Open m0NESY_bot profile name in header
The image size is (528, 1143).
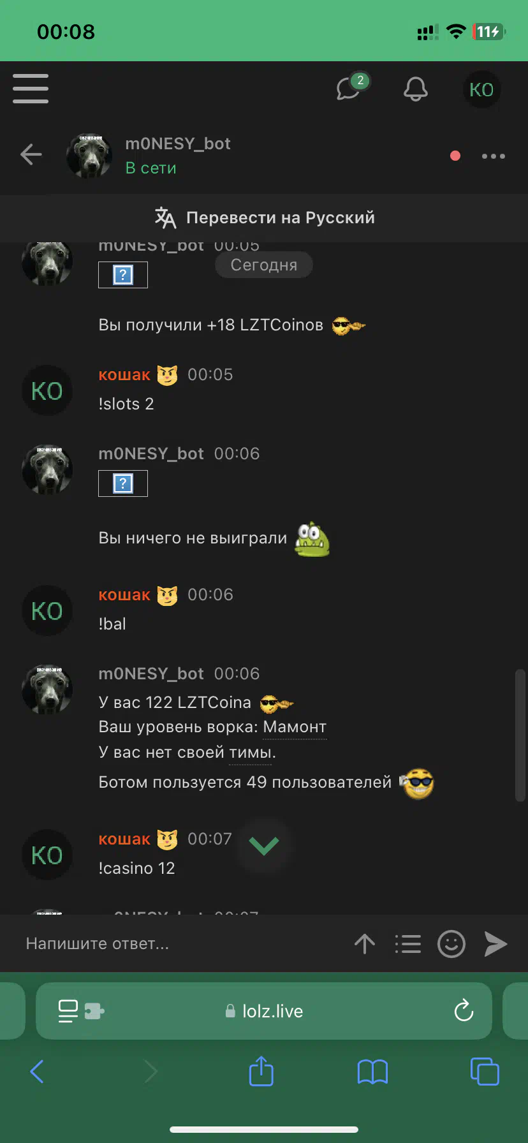click(x=178, y=144)
